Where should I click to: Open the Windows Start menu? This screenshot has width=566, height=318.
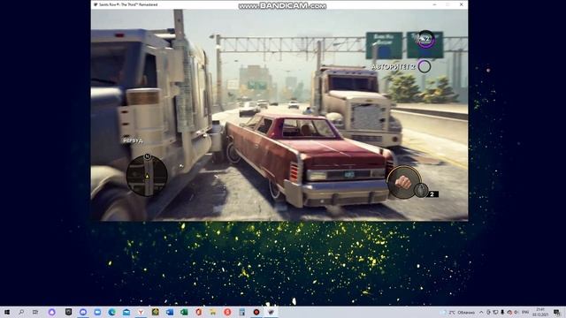tap(7, 312)
